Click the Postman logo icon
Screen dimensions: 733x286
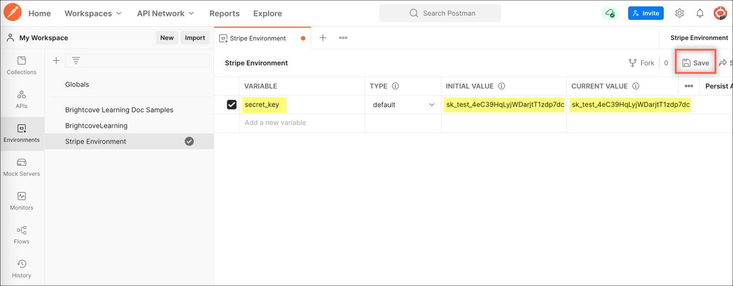[12, 12]
